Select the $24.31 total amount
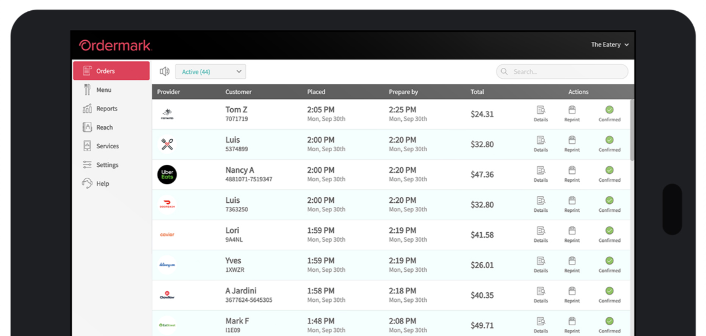This screenshot has width=706, height=336. click(482, 114)
